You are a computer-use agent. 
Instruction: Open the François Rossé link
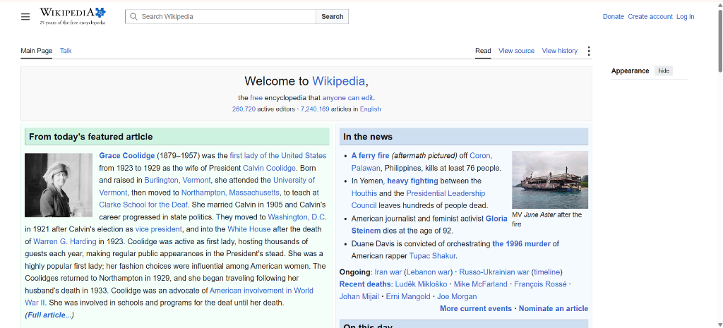click(540, 284)
